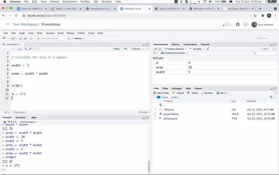Click the Cloud icon in the Files breadcrumb
The image size is (279, 175).
coord(159,97)
